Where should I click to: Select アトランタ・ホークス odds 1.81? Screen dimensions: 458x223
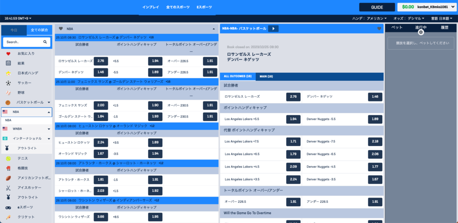(101, 180)
